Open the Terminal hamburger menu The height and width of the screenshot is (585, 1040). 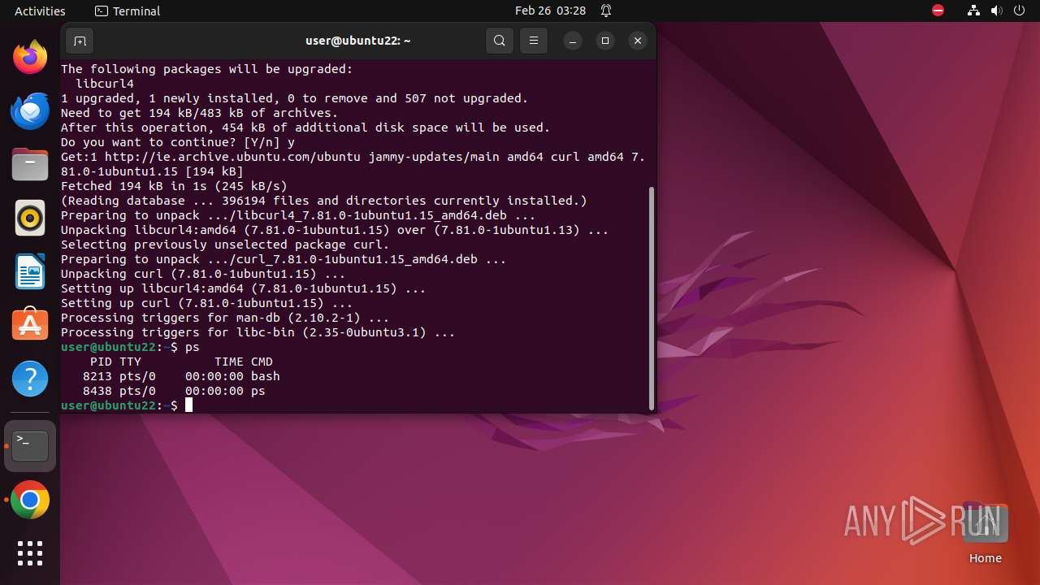coord(533,41)
